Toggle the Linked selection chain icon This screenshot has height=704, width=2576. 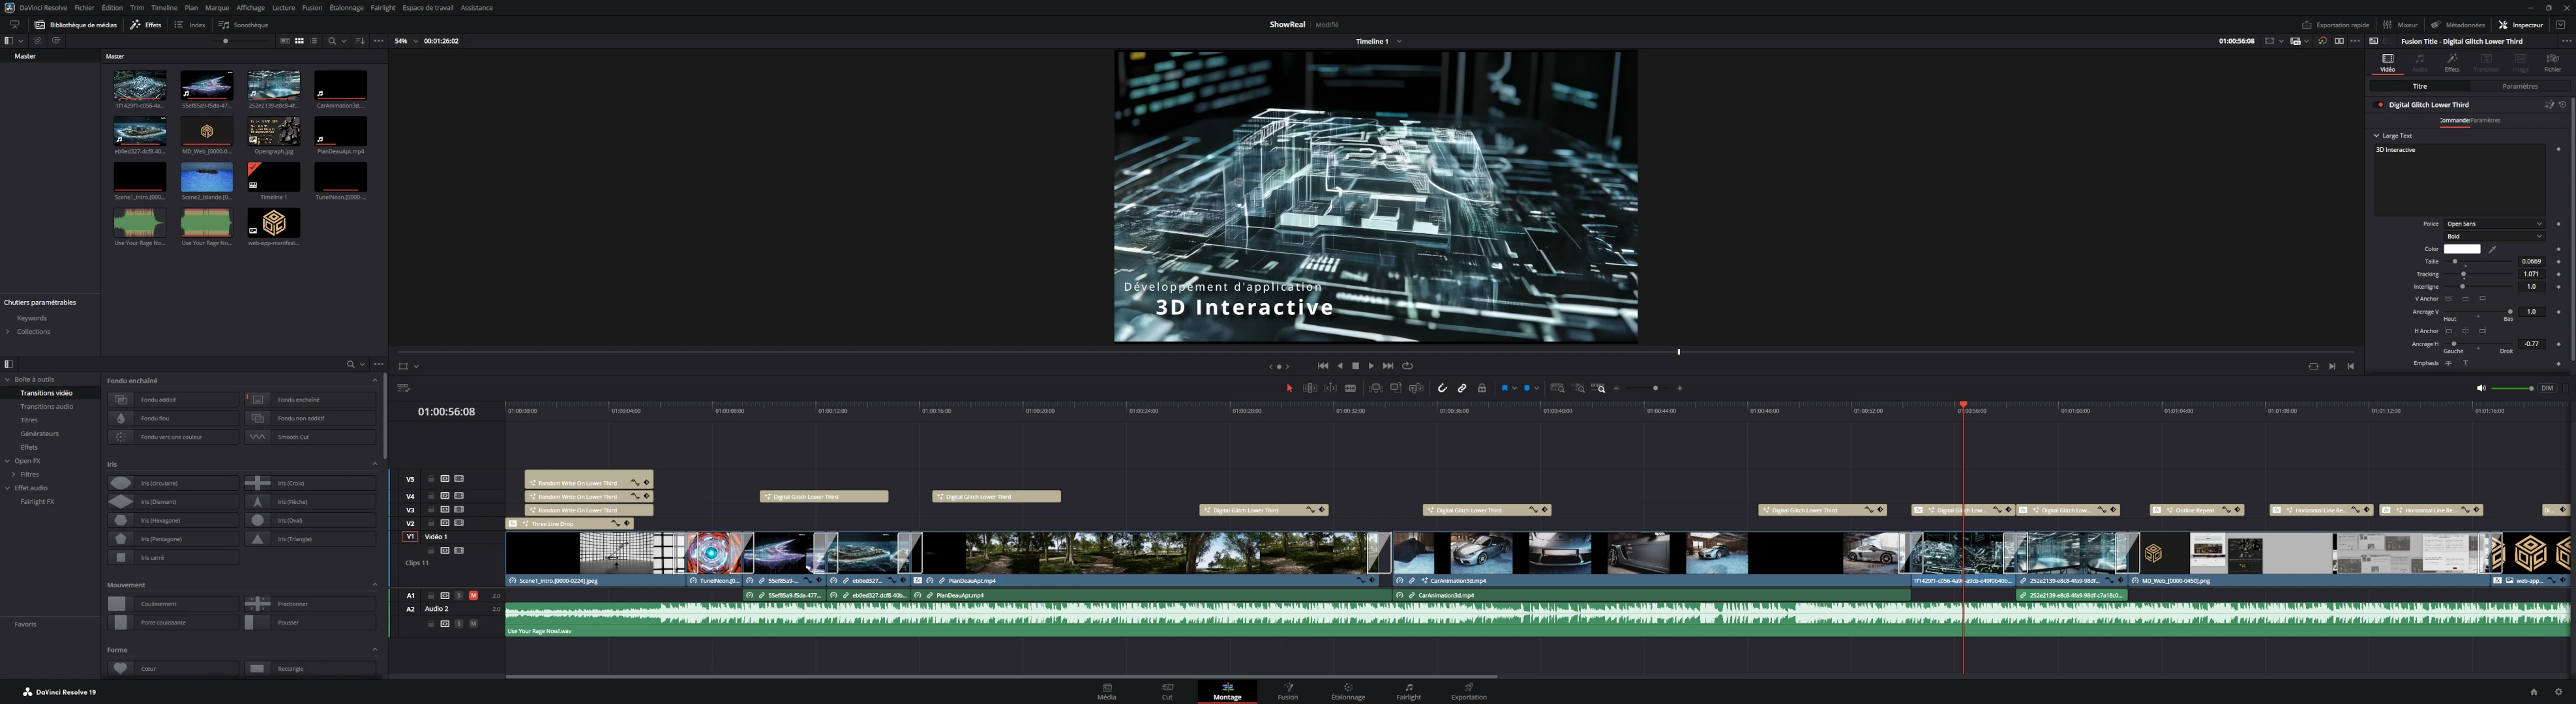[1462, 388]
